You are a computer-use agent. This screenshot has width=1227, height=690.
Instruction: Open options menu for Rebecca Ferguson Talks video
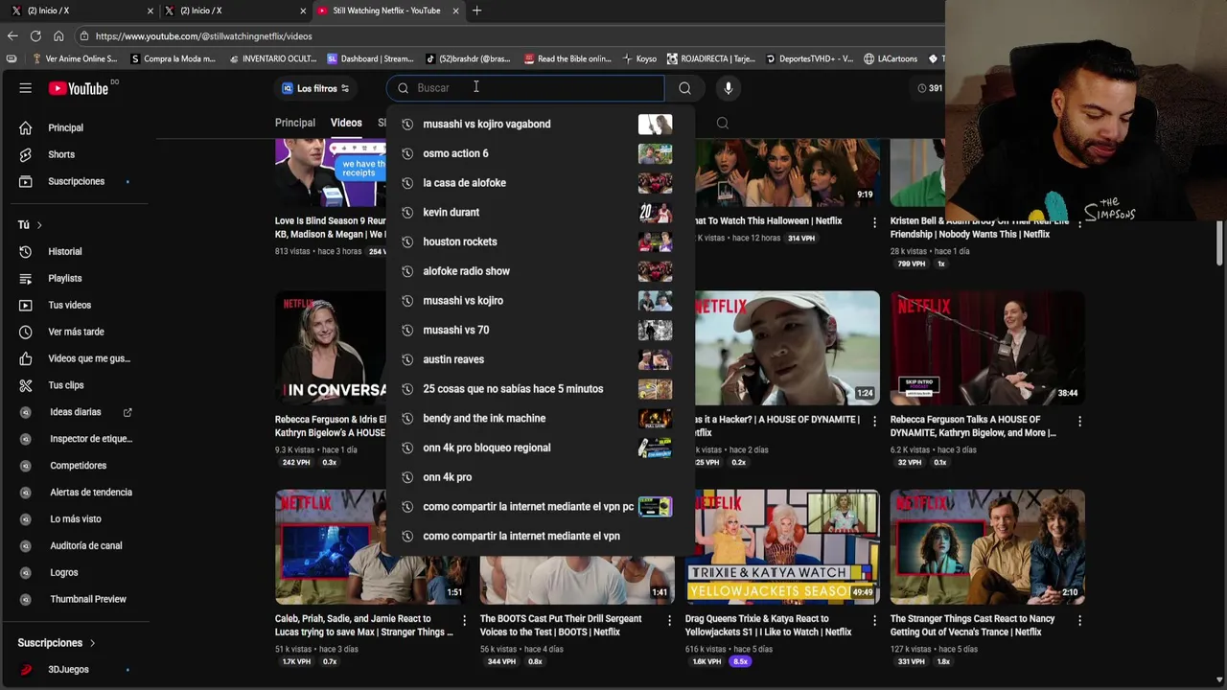click(1079, 421)
